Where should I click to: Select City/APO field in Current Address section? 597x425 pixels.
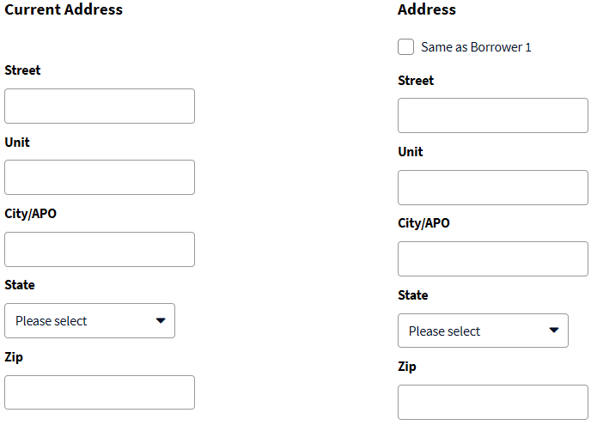click(x=100, y=250)
